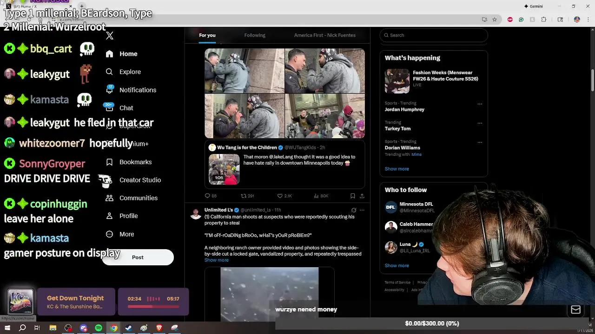Open the Jordan Humphrey trending topic
This screenshot has height=334, width=595.
[x=404, y=109]
